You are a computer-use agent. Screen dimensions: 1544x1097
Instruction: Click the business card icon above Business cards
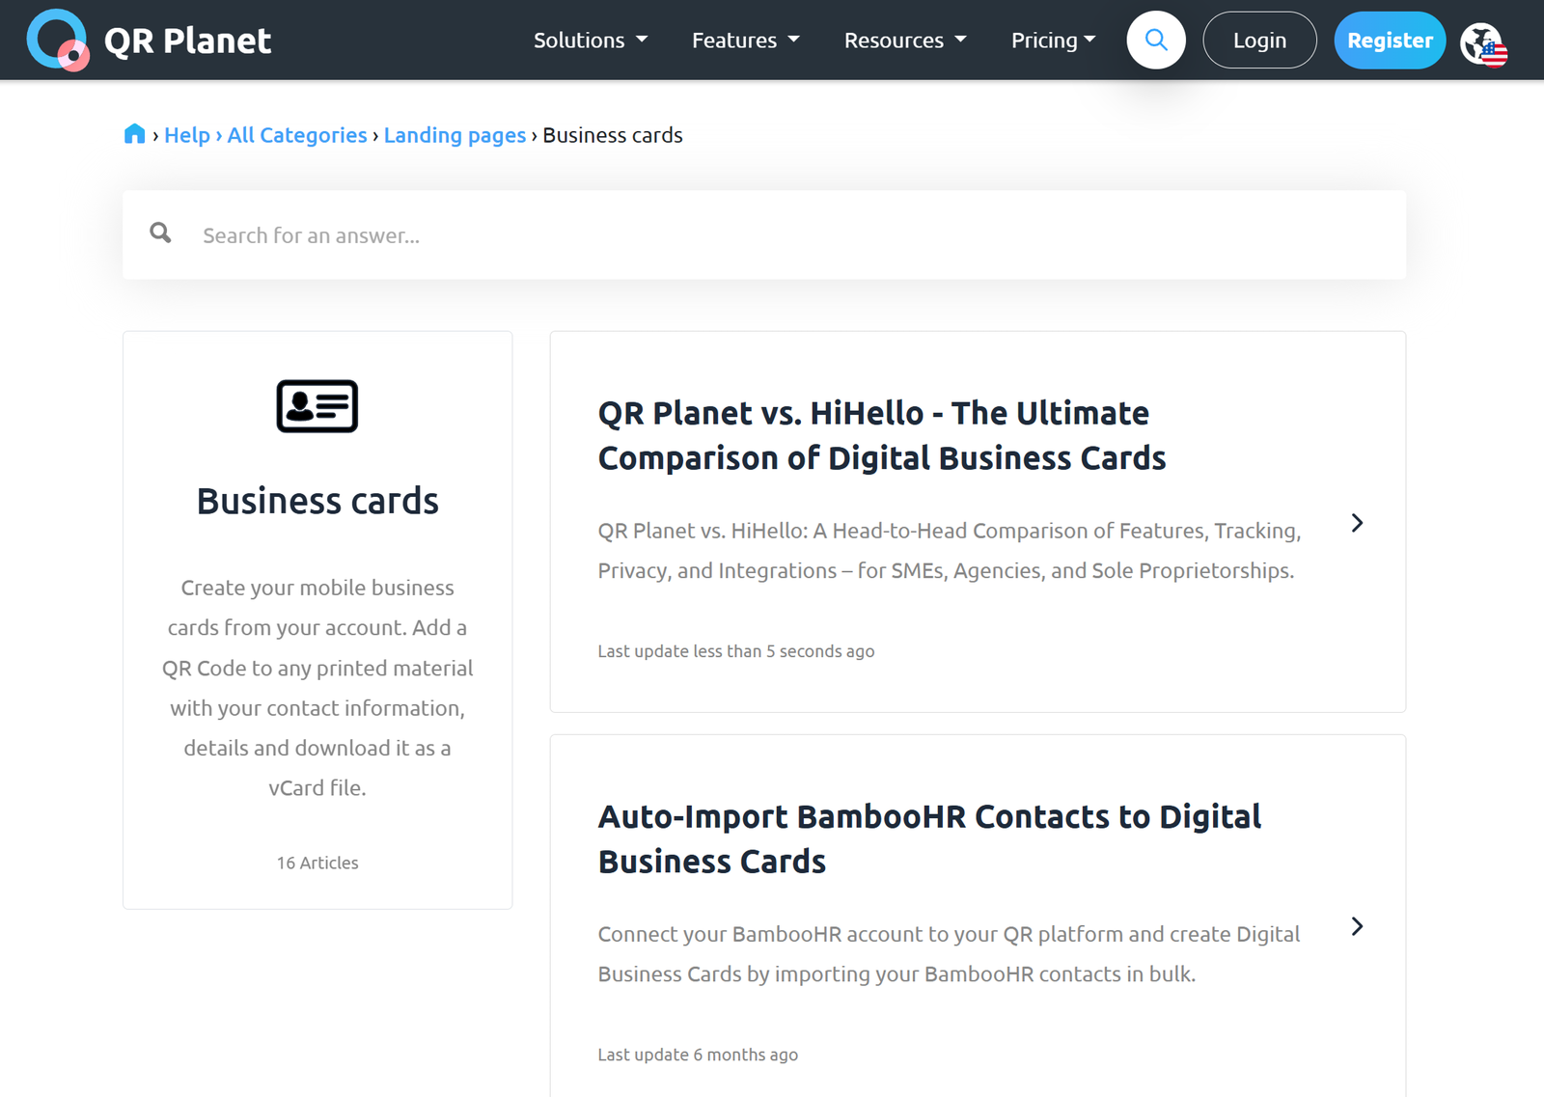(x=317, y=406)
